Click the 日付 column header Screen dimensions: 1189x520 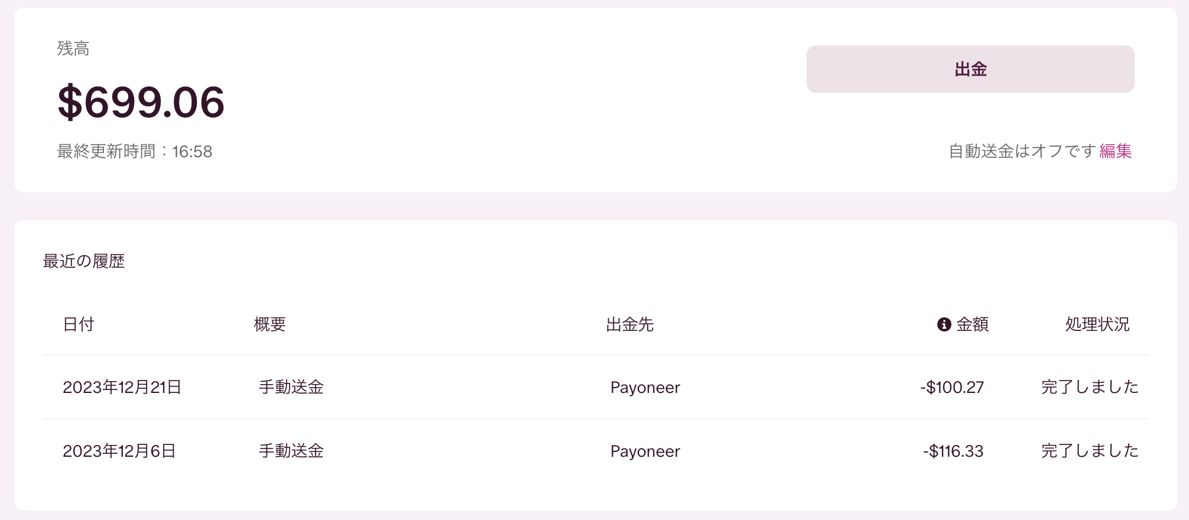pyautogui.click(x=79, y=324)
